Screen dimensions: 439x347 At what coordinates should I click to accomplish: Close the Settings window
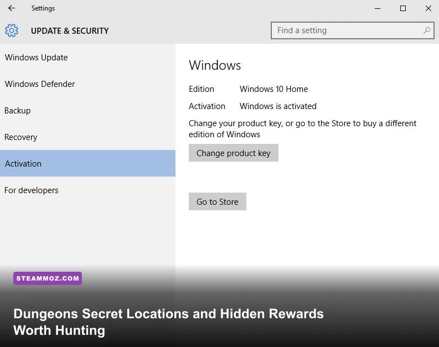click(428, 8)
